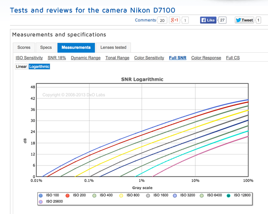The image size is (268, 214).
Task: Toggle ISO 3200 legend entry
Action: coord(183,195)
